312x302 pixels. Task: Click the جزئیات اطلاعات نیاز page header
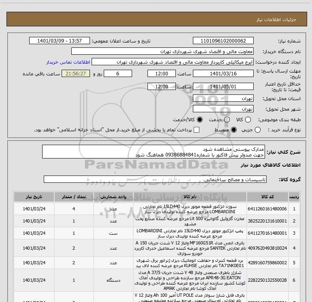[x=276, y=19]
